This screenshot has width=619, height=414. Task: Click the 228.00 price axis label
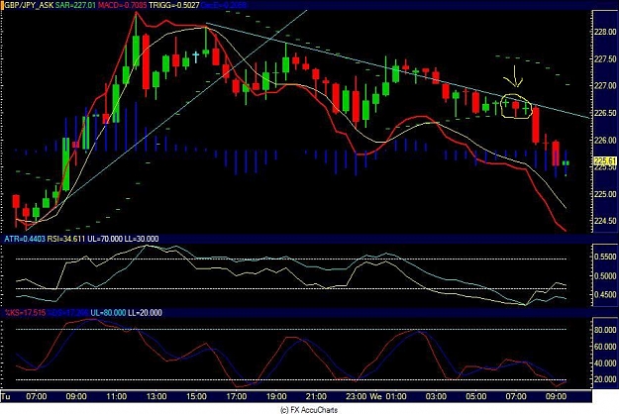coord(605,32)
